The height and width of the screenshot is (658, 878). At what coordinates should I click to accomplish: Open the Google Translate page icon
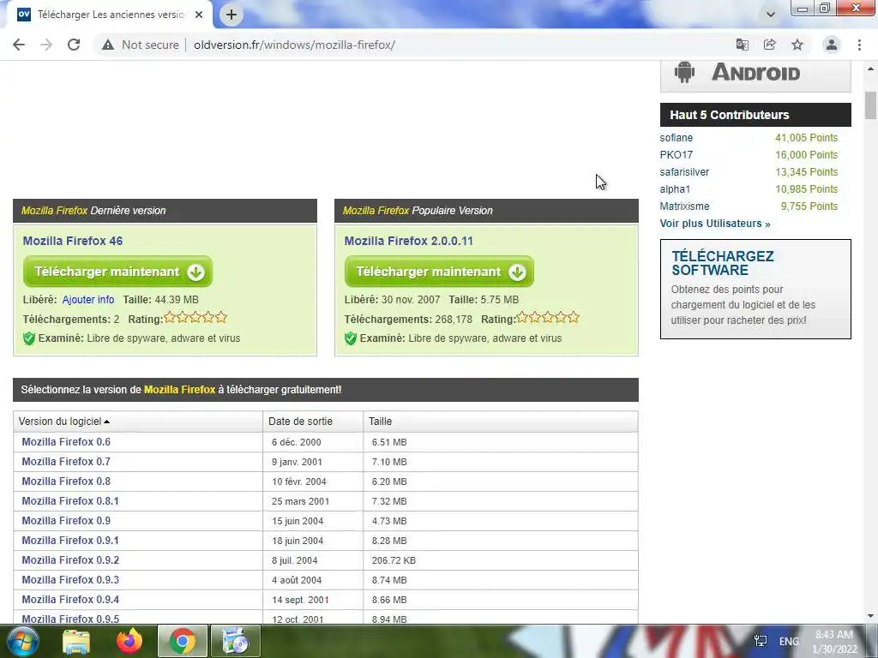pyautogui.click(x=743, y=45)
